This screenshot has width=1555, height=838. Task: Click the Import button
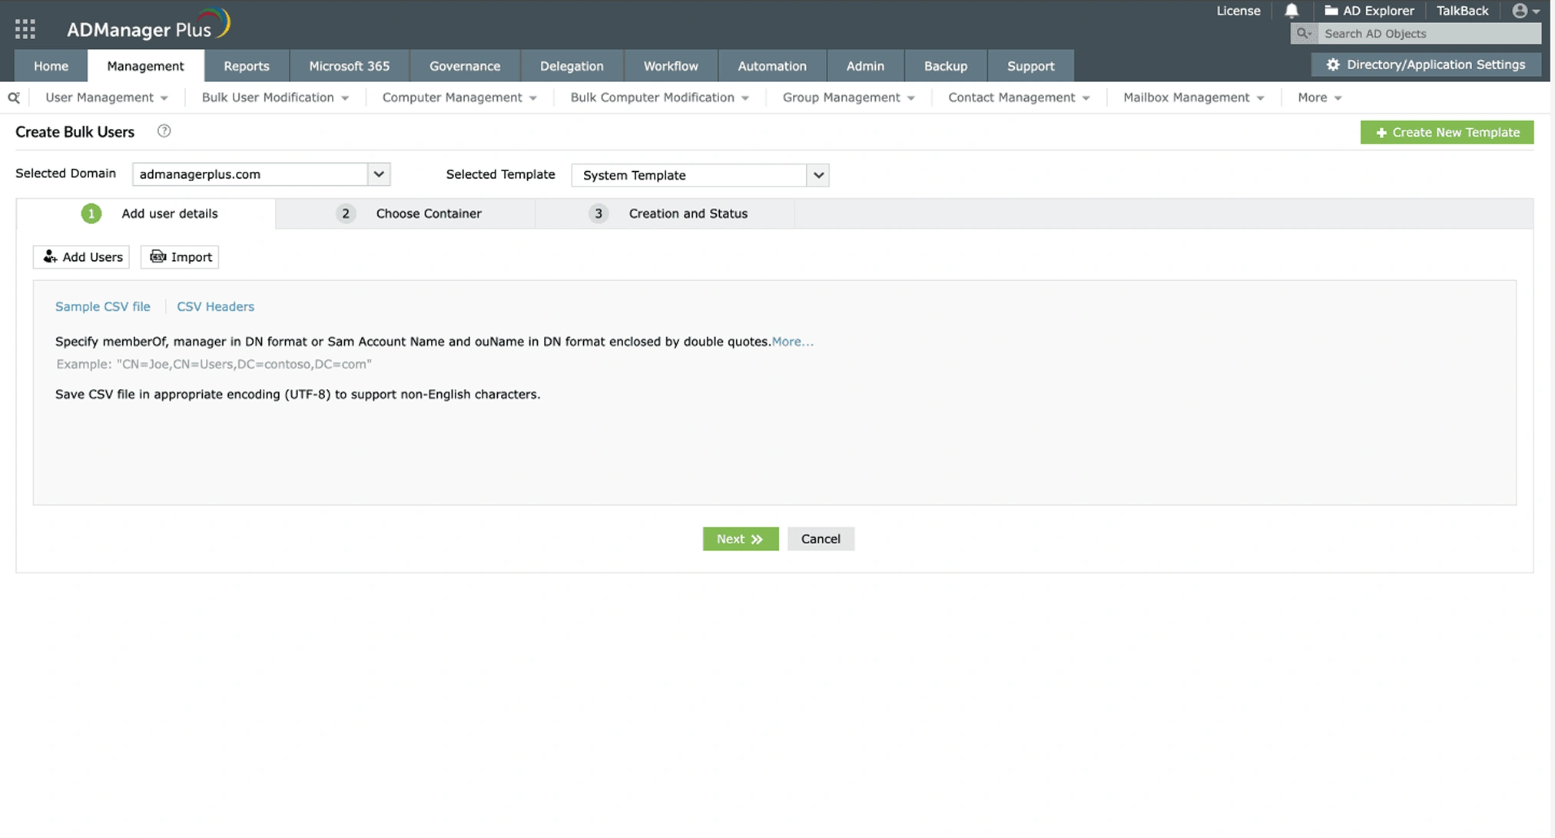point(180,257)
